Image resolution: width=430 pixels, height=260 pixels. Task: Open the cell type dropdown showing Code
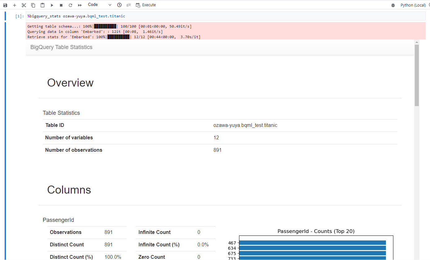coord(99,5)
